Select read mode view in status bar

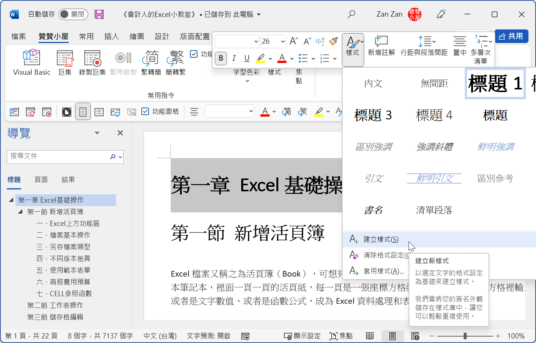click(x=370, y=336)
